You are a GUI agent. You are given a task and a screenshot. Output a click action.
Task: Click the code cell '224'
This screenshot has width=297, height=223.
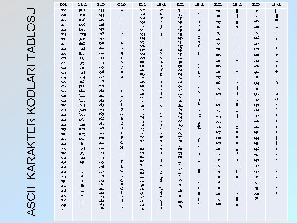(256, 27)
